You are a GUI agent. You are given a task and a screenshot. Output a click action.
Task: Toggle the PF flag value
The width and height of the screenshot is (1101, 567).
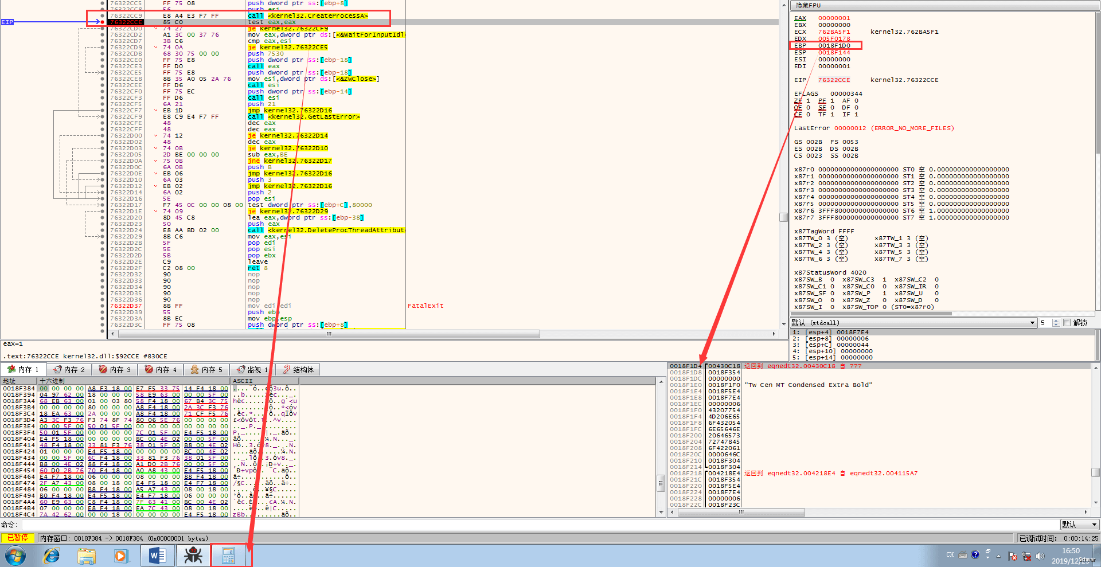[832, 101]
